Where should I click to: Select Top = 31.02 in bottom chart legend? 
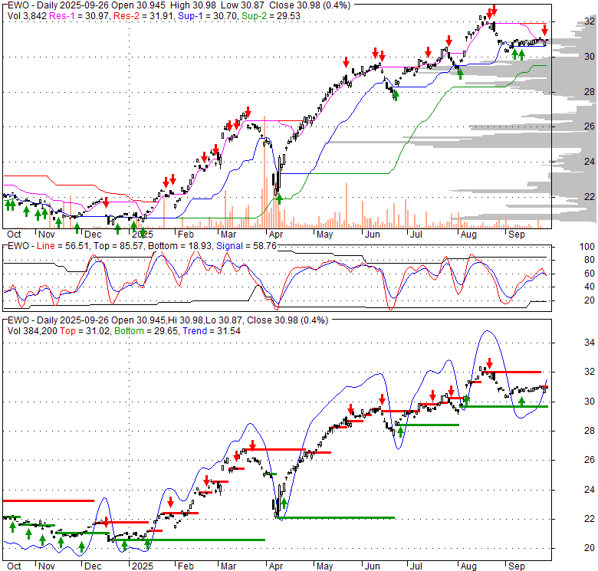[x=84, y=331]
